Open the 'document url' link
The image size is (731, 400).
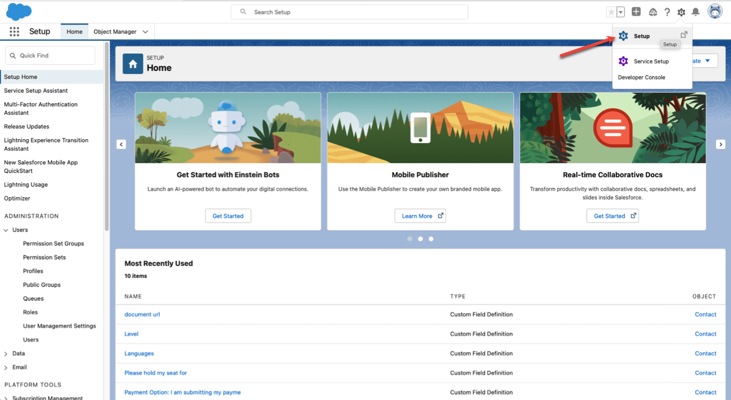click(142, 314)
